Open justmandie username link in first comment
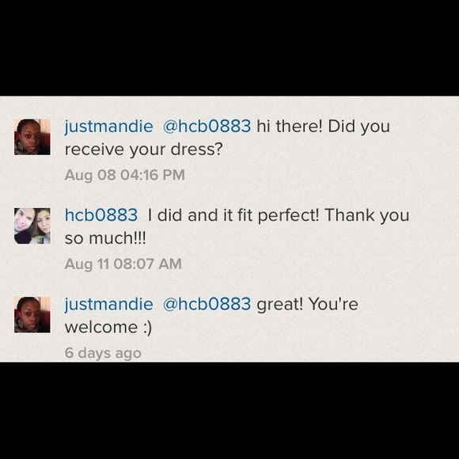459x459 pixels. pos(108,127)
